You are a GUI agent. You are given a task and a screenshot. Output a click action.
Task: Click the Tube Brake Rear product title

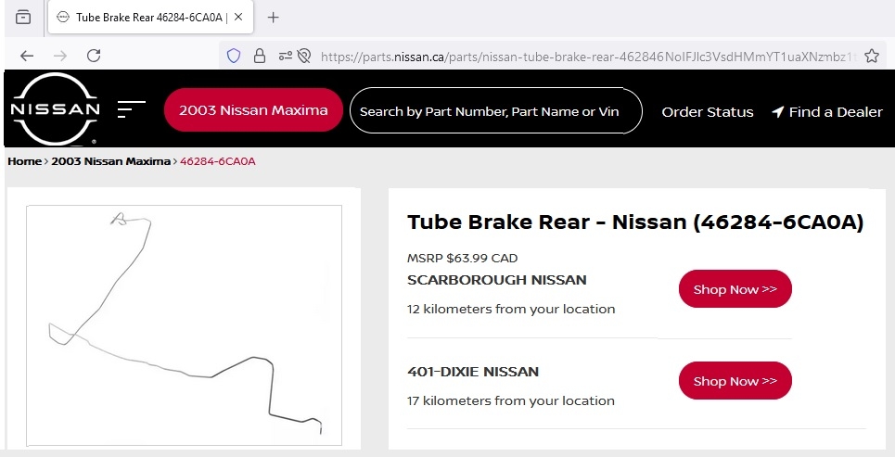(x=635, y=222)
